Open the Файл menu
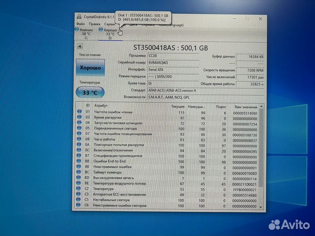 (80, 24)
